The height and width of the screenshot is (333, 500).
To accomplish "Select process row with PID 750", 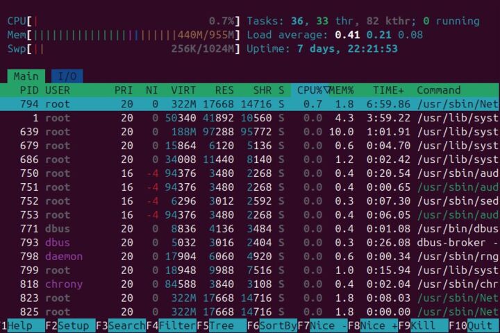I will [x=250, y=173].
